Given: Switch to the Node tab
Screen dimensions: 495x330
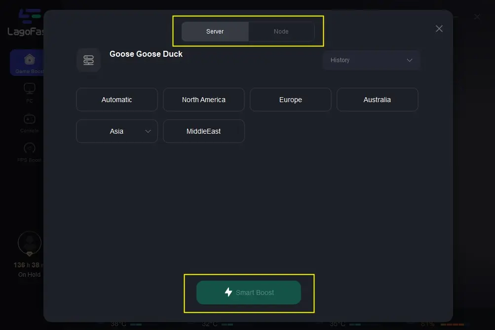Looking at the screenshot, I should (x=281, y=32).
